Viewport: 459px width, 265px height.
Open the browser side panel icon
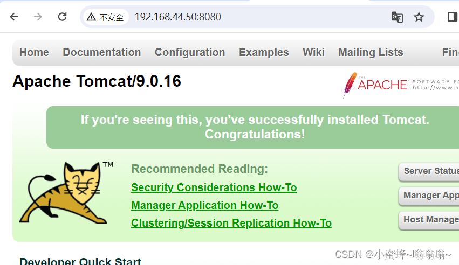pos(453,17)
